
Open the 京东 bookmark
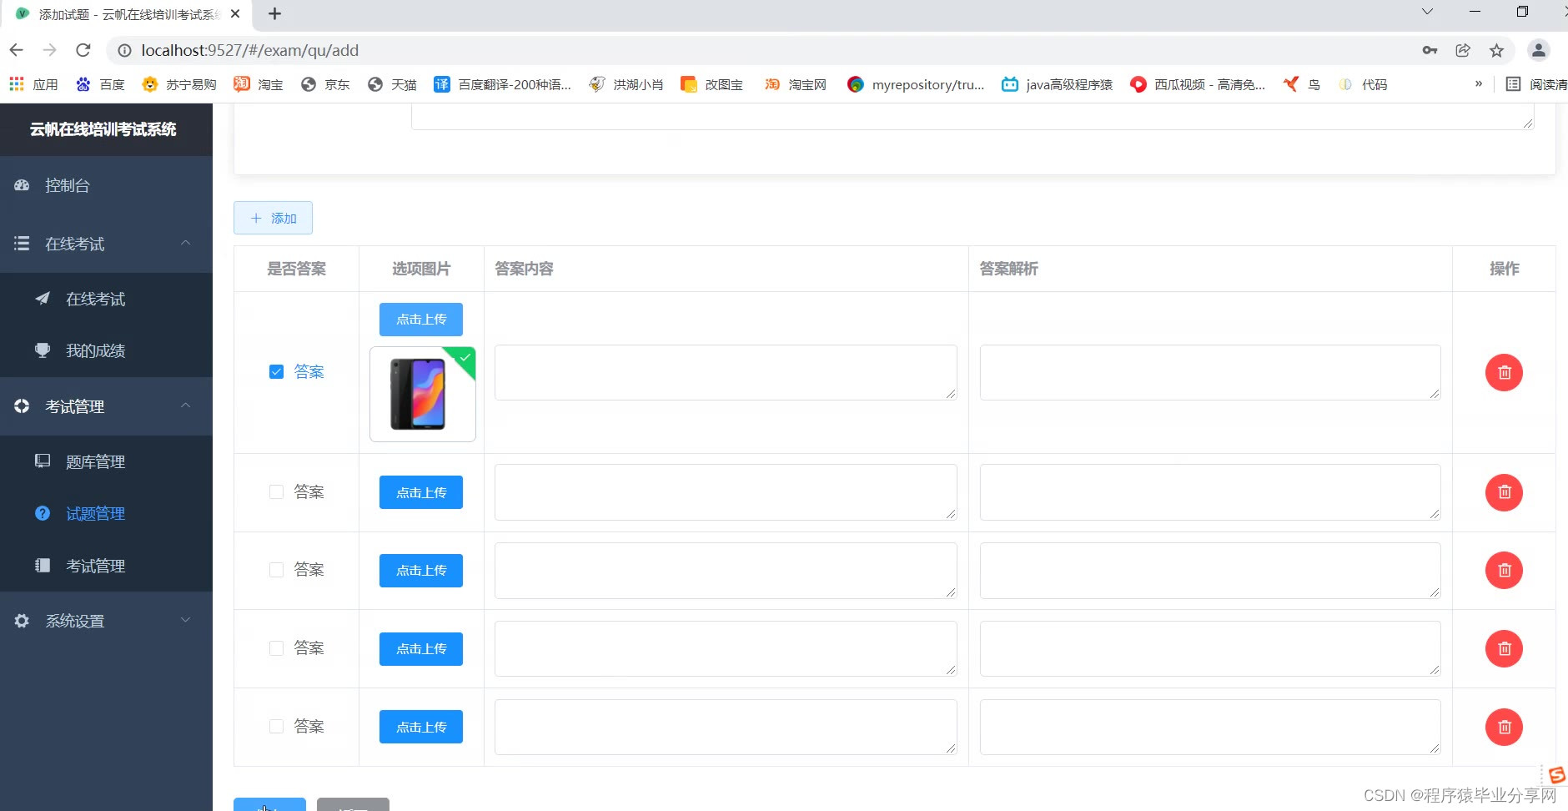(325, 84)
